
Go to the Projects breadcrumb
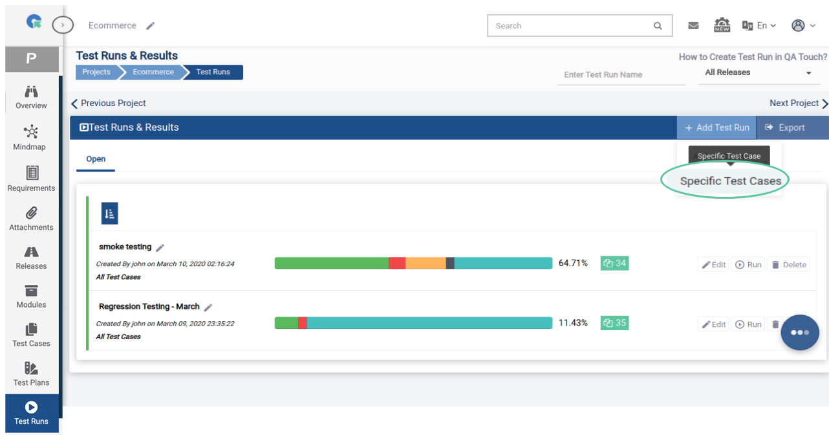(96, 72)
